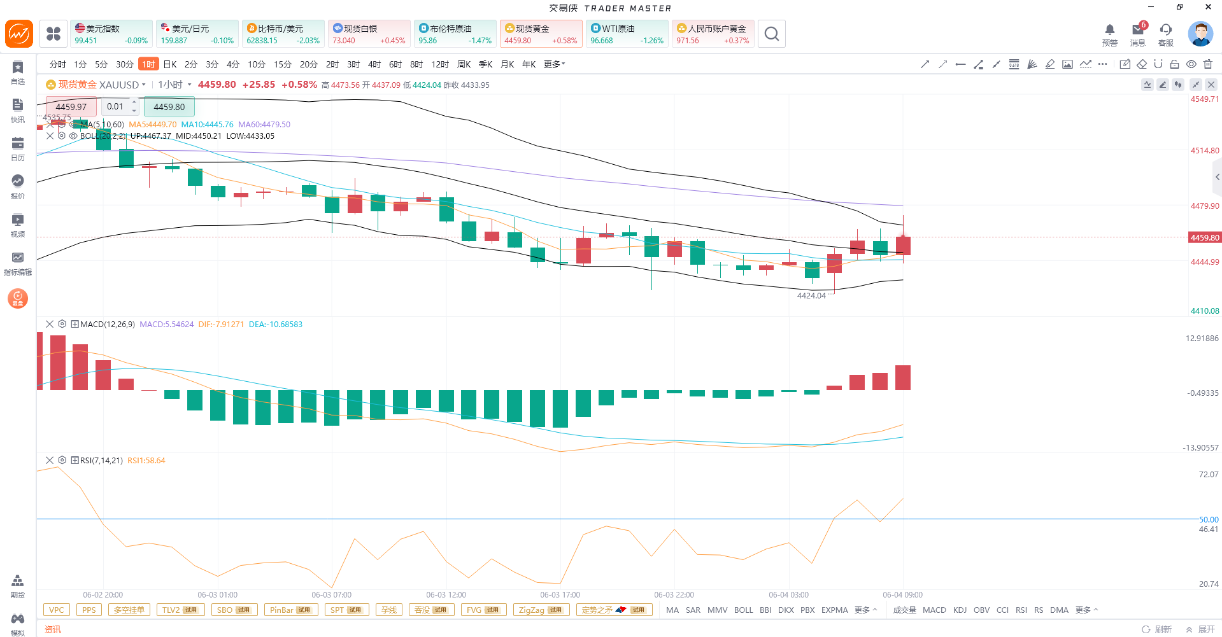Open the 自选 watchlist sidebar icon
This screenshot has width=1222, height=637.
tap(18, 73)
